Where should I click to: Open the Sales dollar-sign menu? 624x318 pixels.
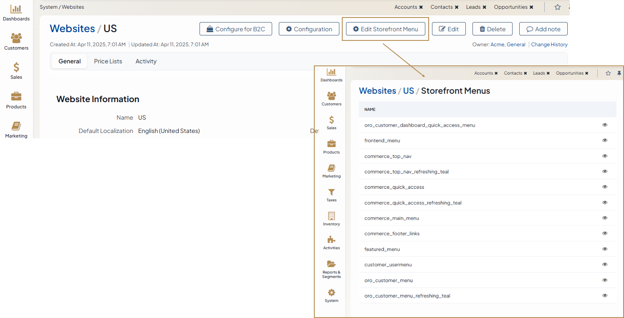click(x=16, y=71)
